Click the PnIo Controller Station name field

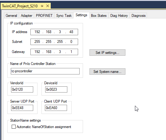coord(45,71)
